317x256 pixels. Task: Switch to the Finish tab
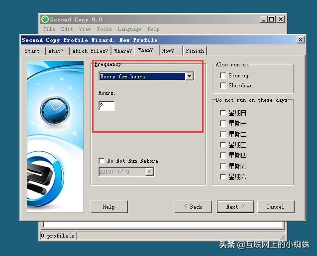coord(195,51)
